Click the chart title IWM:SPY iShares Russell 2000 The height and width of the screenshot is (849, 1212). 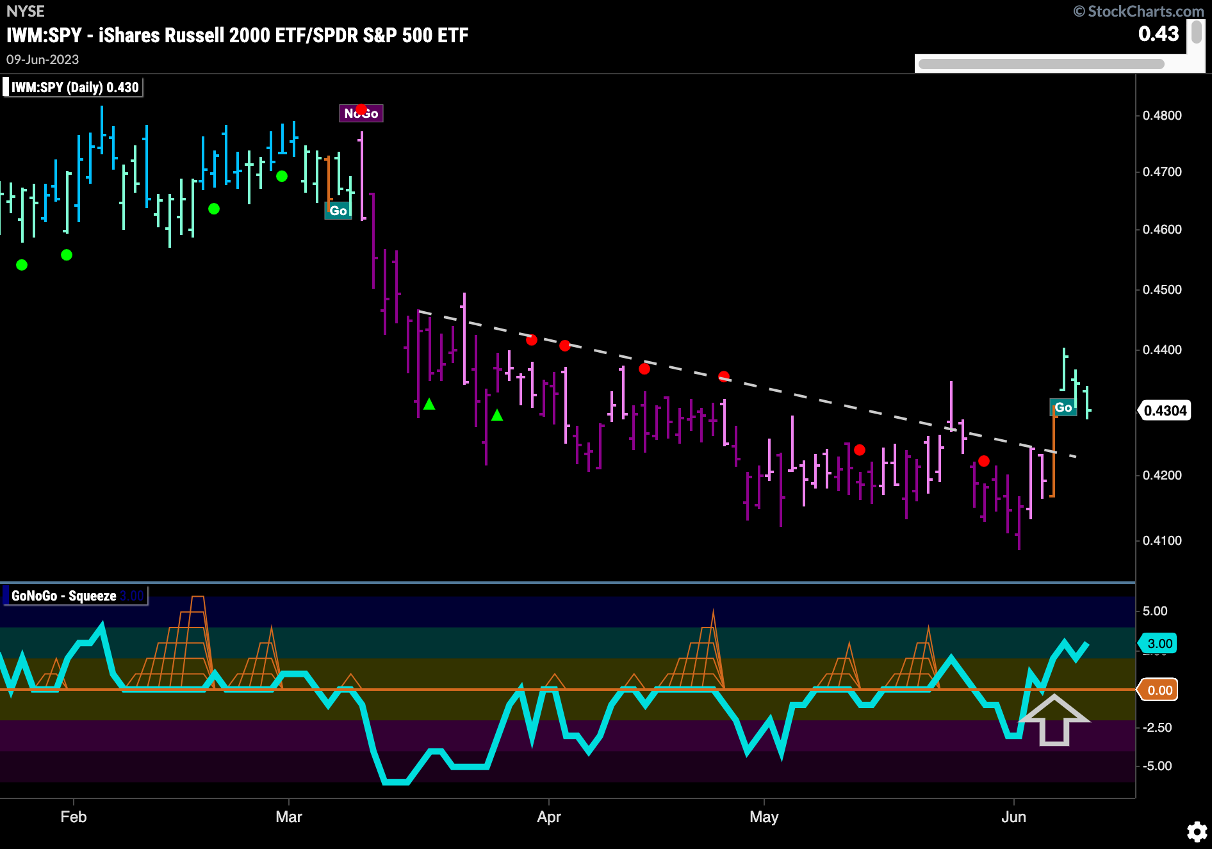(237, 35)
